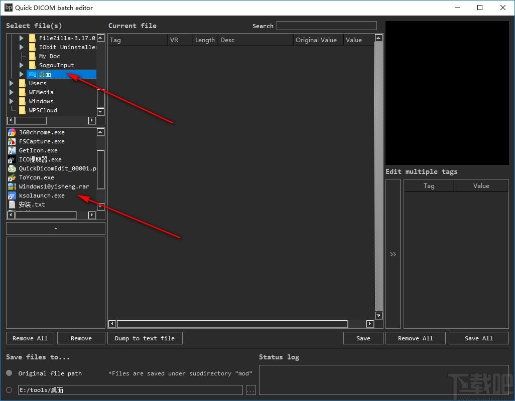The height and width of the screenshot is (401, 515).
Task: Click the 桌面 desktop folder icon
Action: pyautogui.click(x=32, y=74)
